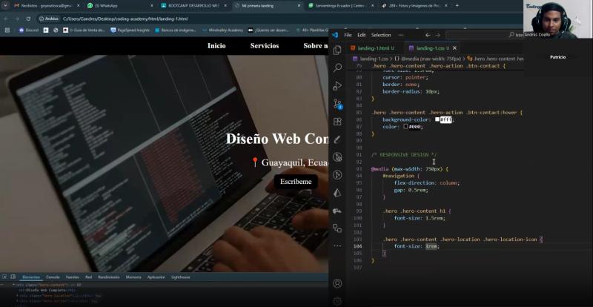Open the DevTools Red tab

(88, 277)
